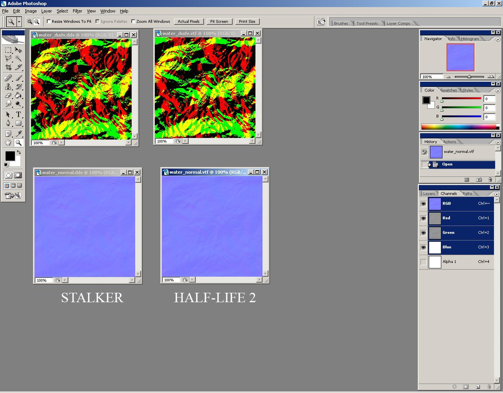Reset default foreground and background colors
The image size is (503, 393).
pyautogui.click(x=6, y=165)
